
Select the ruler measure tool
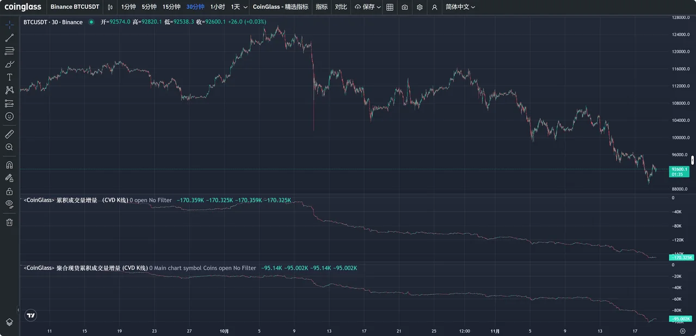click(9, 134)
